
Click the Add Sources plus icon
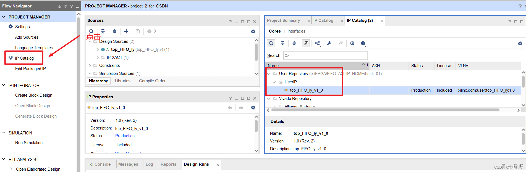(x=126, y=31)
